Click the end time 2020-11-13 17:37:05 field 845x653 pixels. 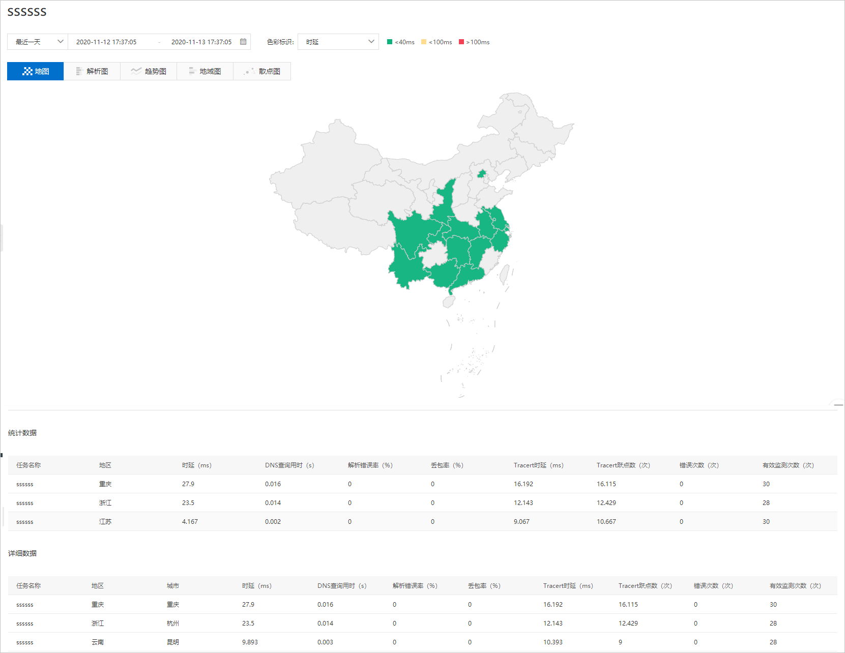(x=201, y=42)
